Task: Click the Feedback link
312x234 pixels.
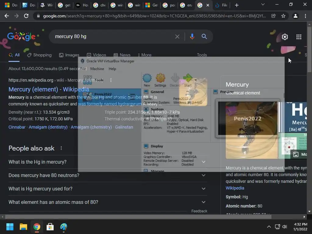Action: point(199,211)
